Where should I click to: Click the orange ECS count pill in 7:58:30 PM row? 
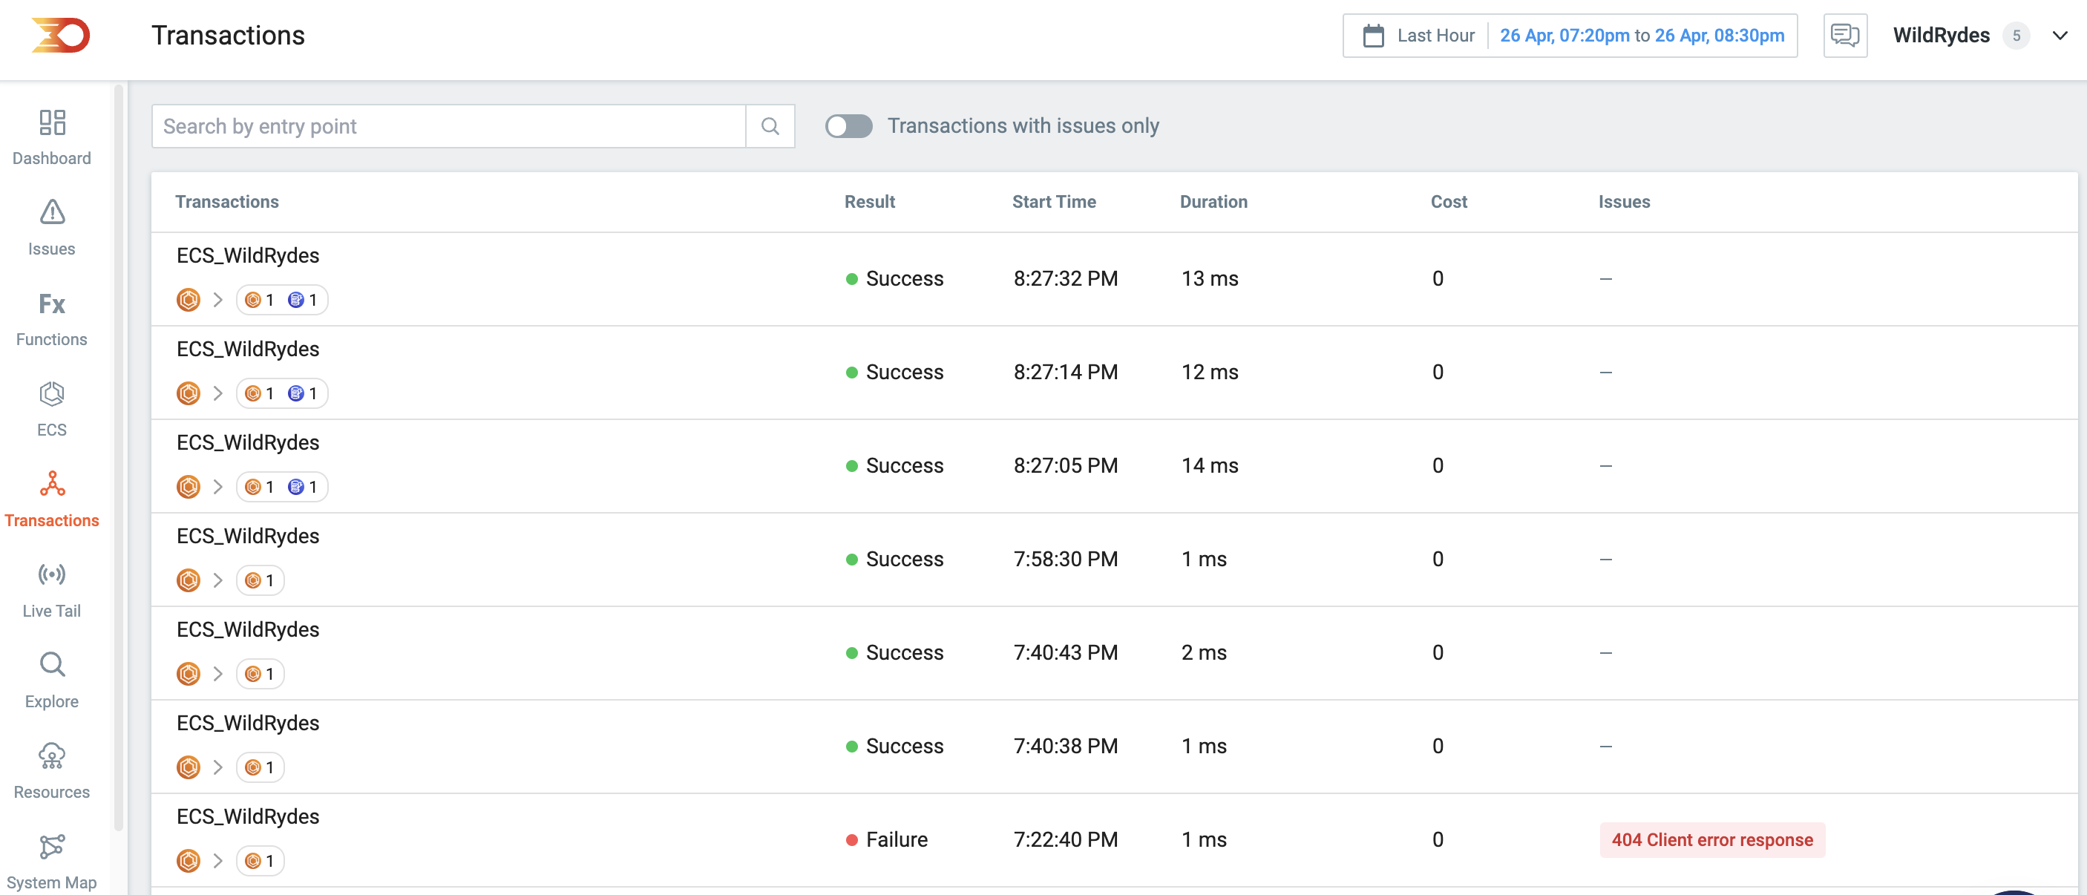point(260,581)
